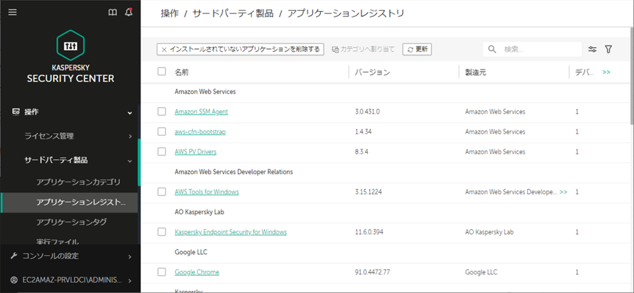Open the Google Chrome link
Viewport: 634px width, 293px height.
coord(197,272)
